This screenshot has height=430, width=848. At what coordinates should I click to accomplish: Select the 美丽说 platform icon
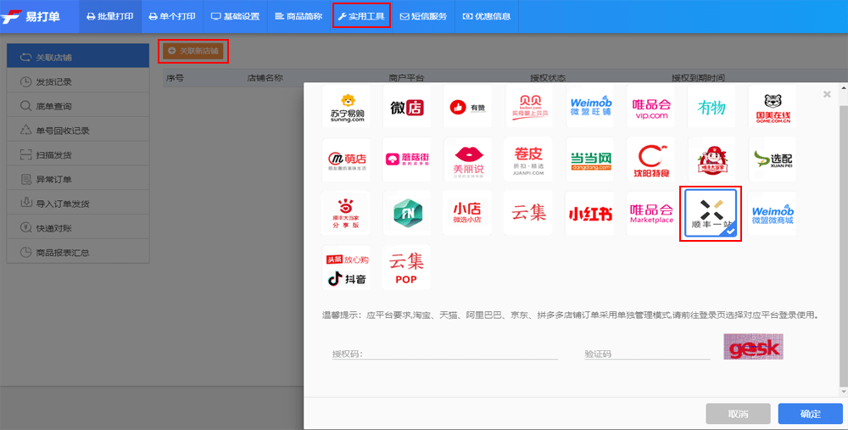click(x=467, y=159)
